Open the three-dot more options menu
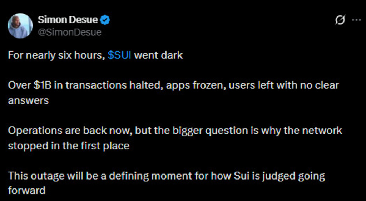Screen dimensions: 366x201 pyautogui.click(x=356, y=20)
